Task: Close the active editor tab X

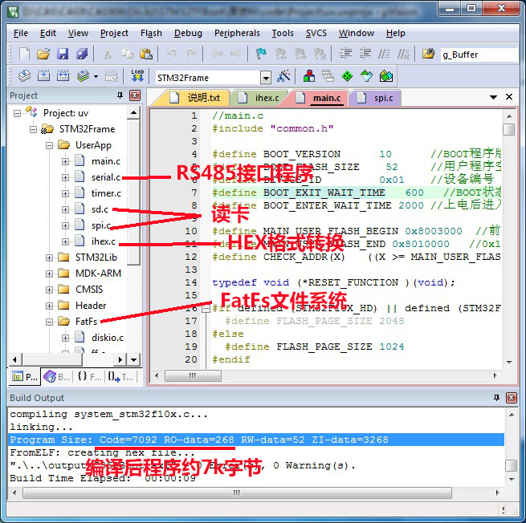Action: 509,97
